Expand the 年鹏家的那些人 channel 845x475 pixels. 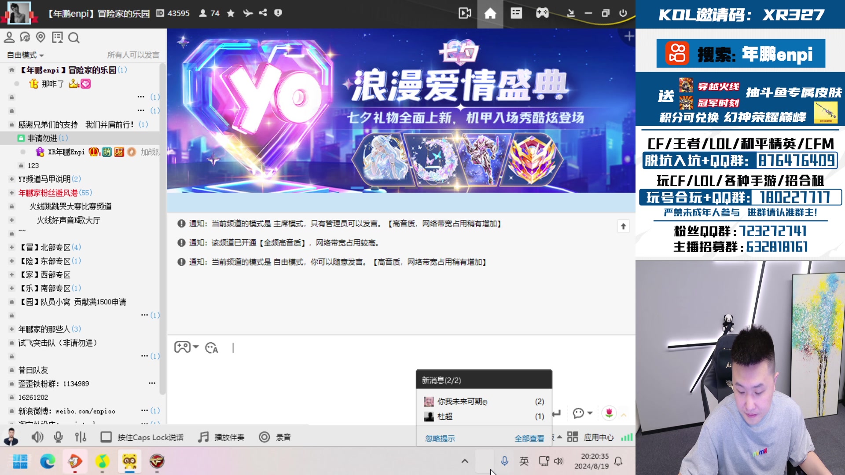(x=12, y=329)
